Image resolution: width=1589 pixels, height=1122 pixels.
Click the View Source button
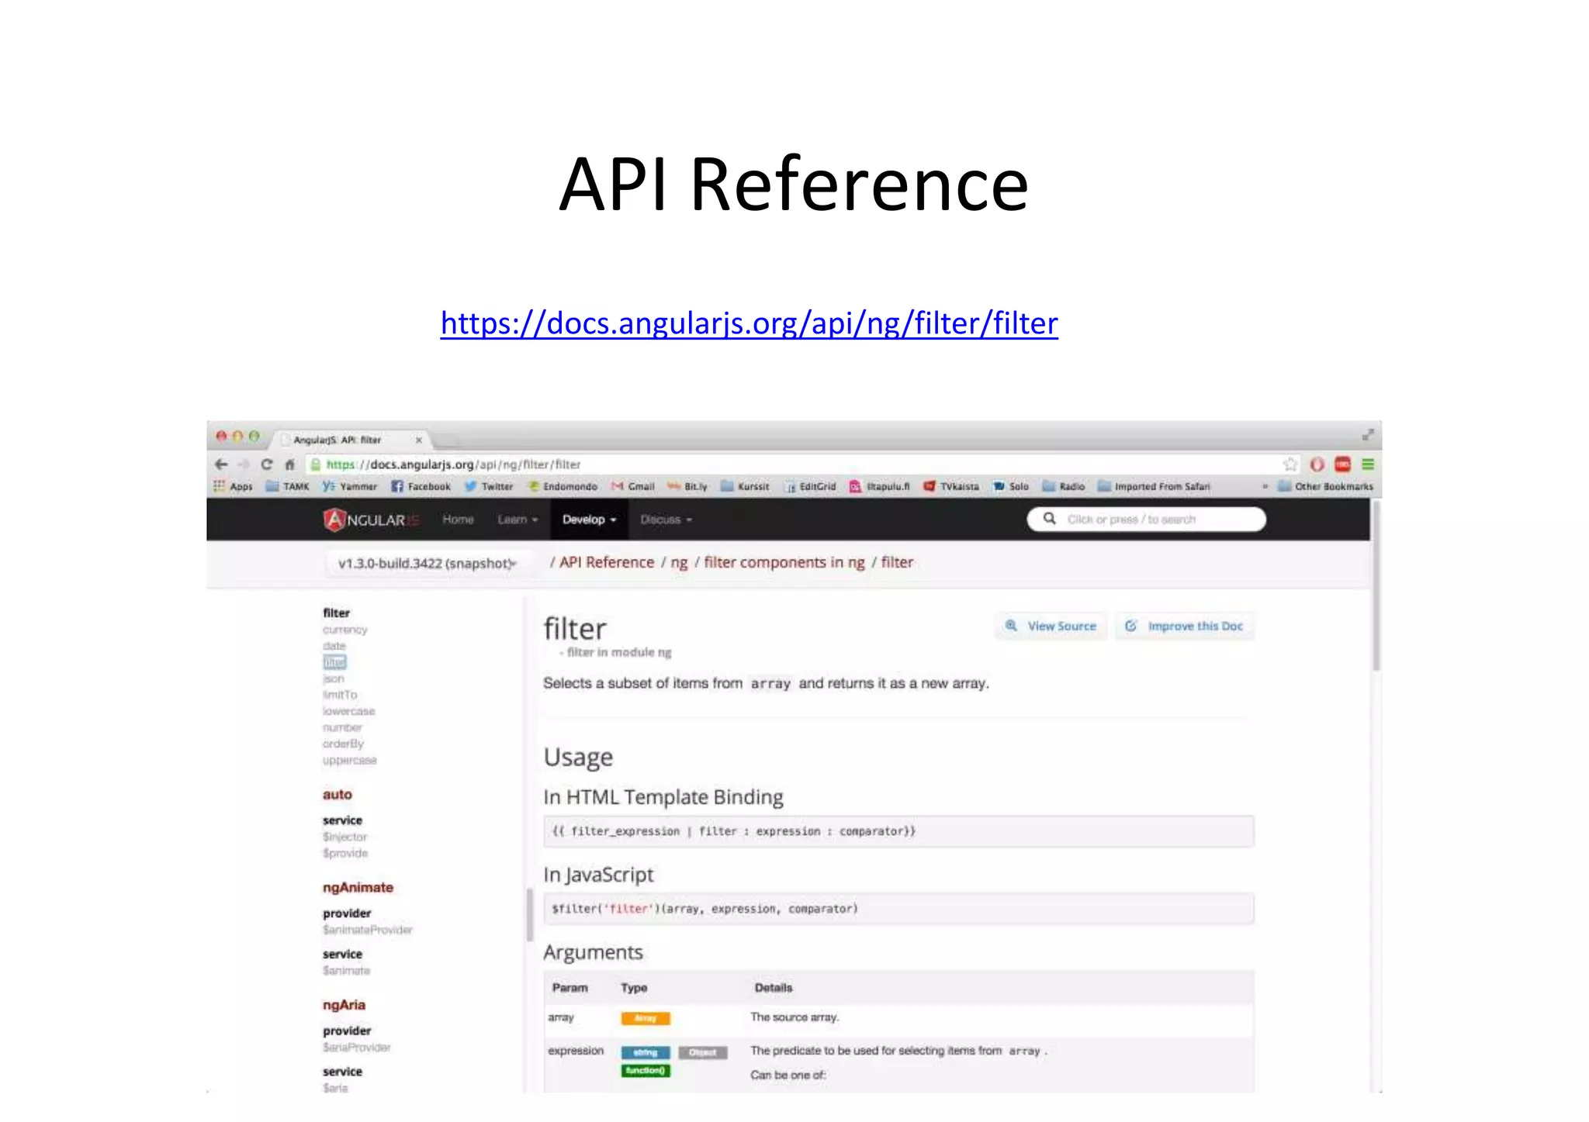click(x=1051, y=626)
